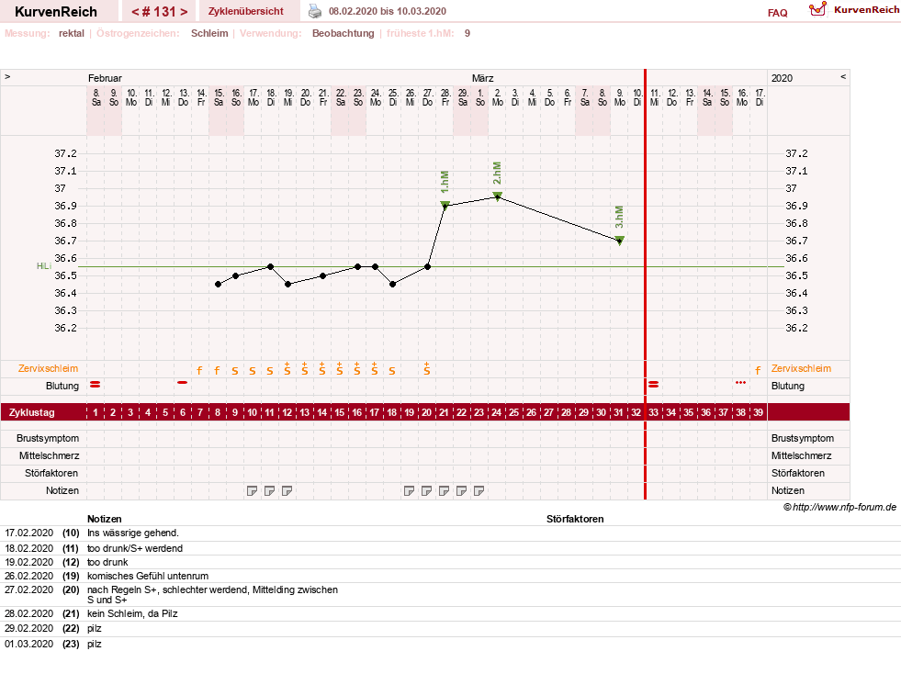Click the printer icon beside the date range

pyautogui.click(x=315, y=11)
